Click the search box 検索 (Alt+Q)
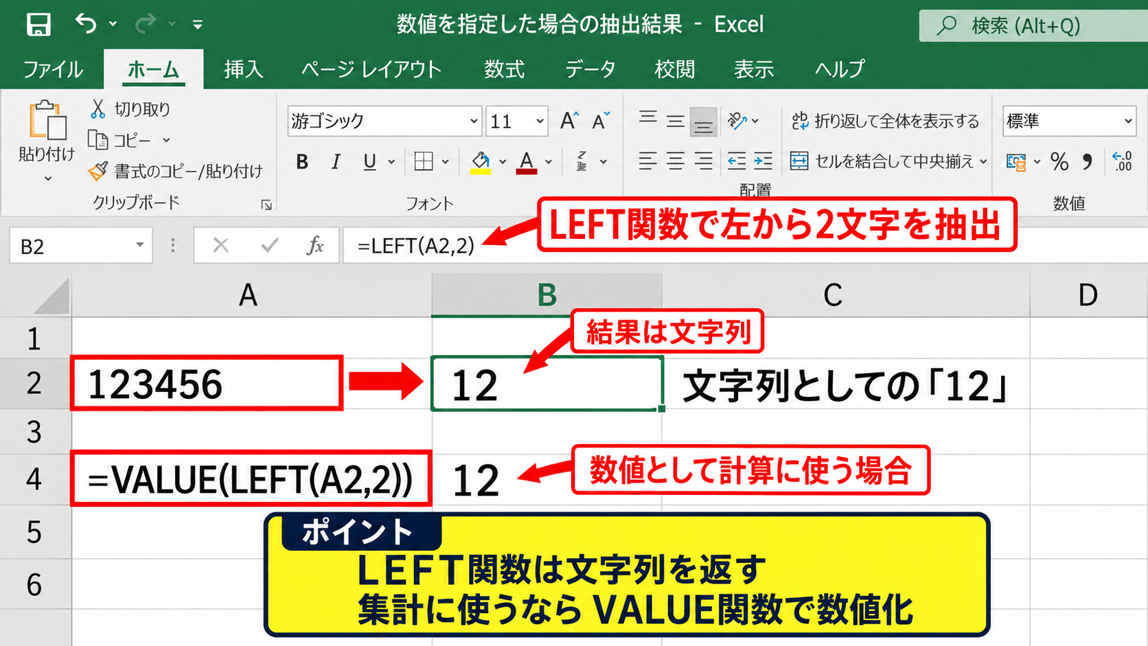 1033,26
